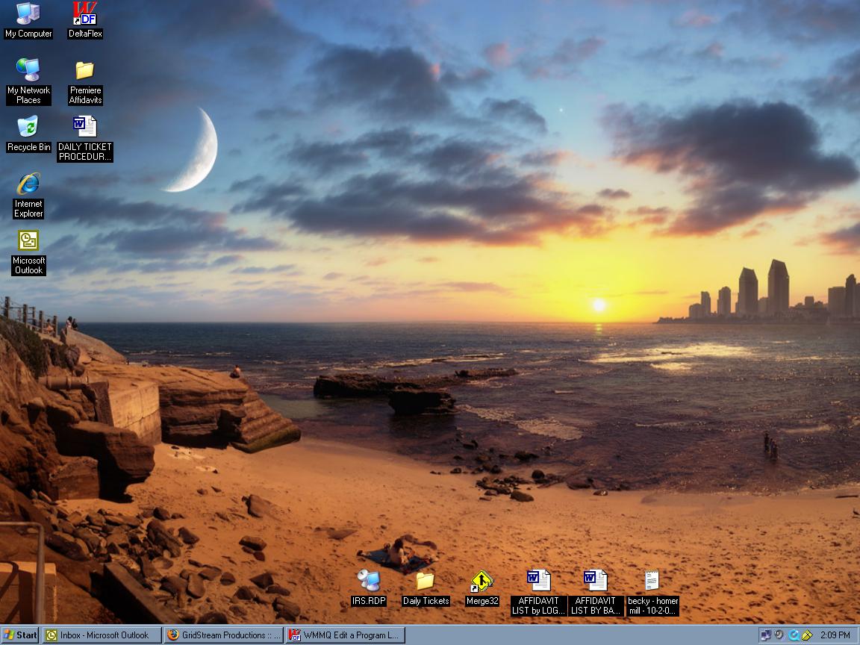Select the Internet Explorer desktop icon
The width and height of the screenshot is (860, 645).
[28, 184]
